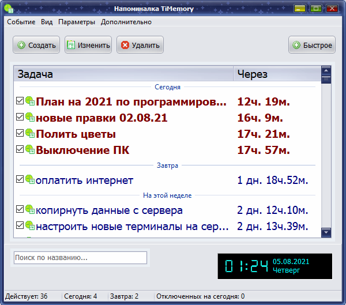
Task: Click status entry Отключенных на сегодня: 0
Action: pyautogui.click(x=200, y=296)
